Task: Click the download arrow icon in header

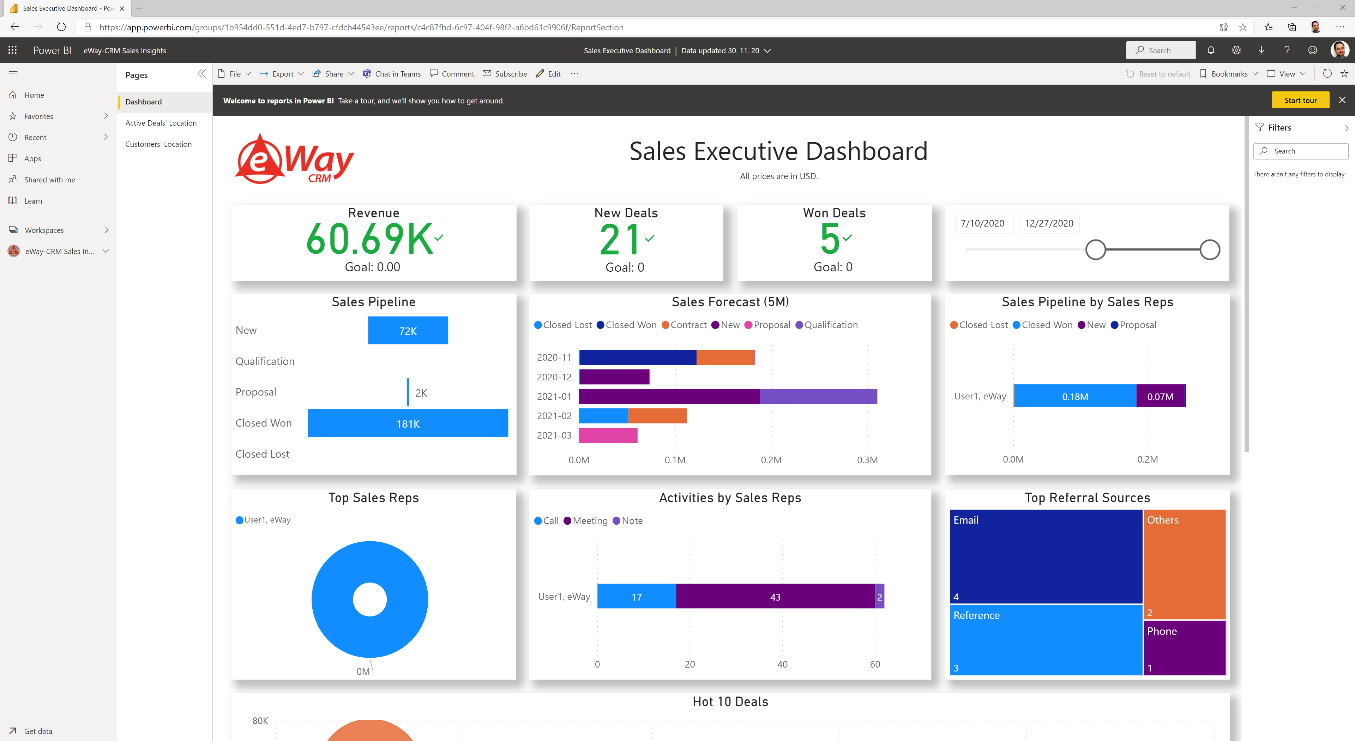Action: point(1261,50)
